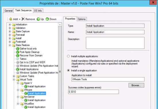Viewport: 158px width, 109px height.
Task: Select Install Application under Hyper-V
Action: click(x=37, y=87)
